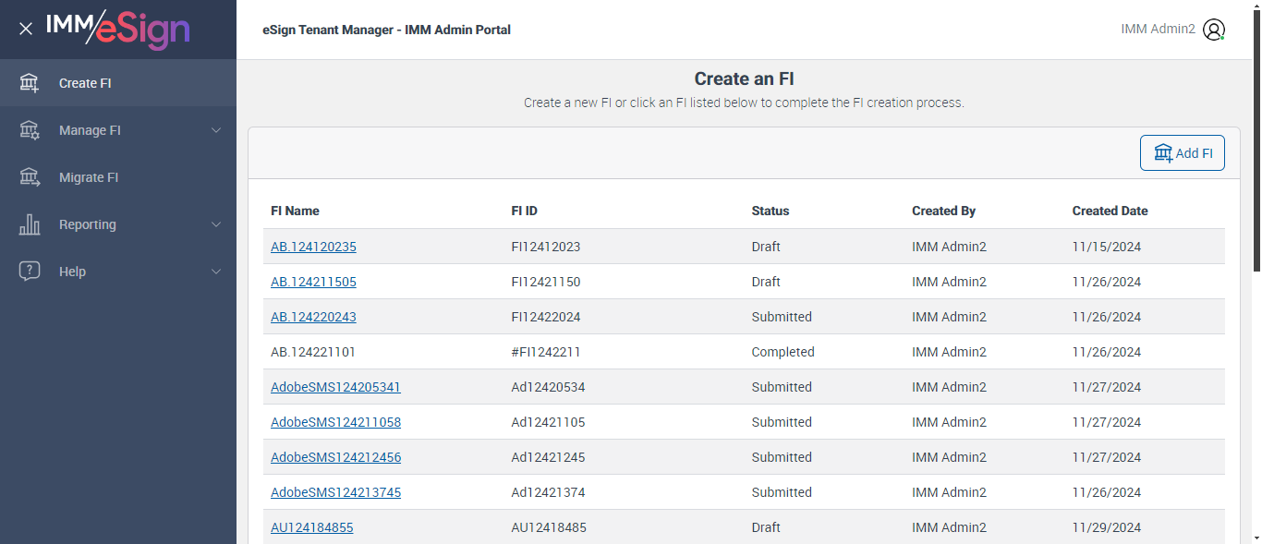Click the Reporting bar chart icon
The image size is (1262, 544).
coord(30,224)
